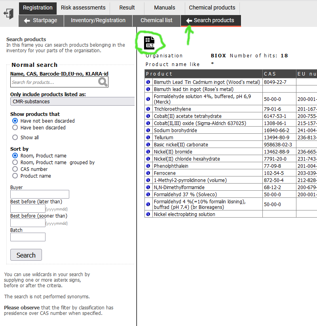Open info icon for Cobalt(II) acetate tetrahydrate
This screenshot has height=326, width=317.
pos(148,116)
